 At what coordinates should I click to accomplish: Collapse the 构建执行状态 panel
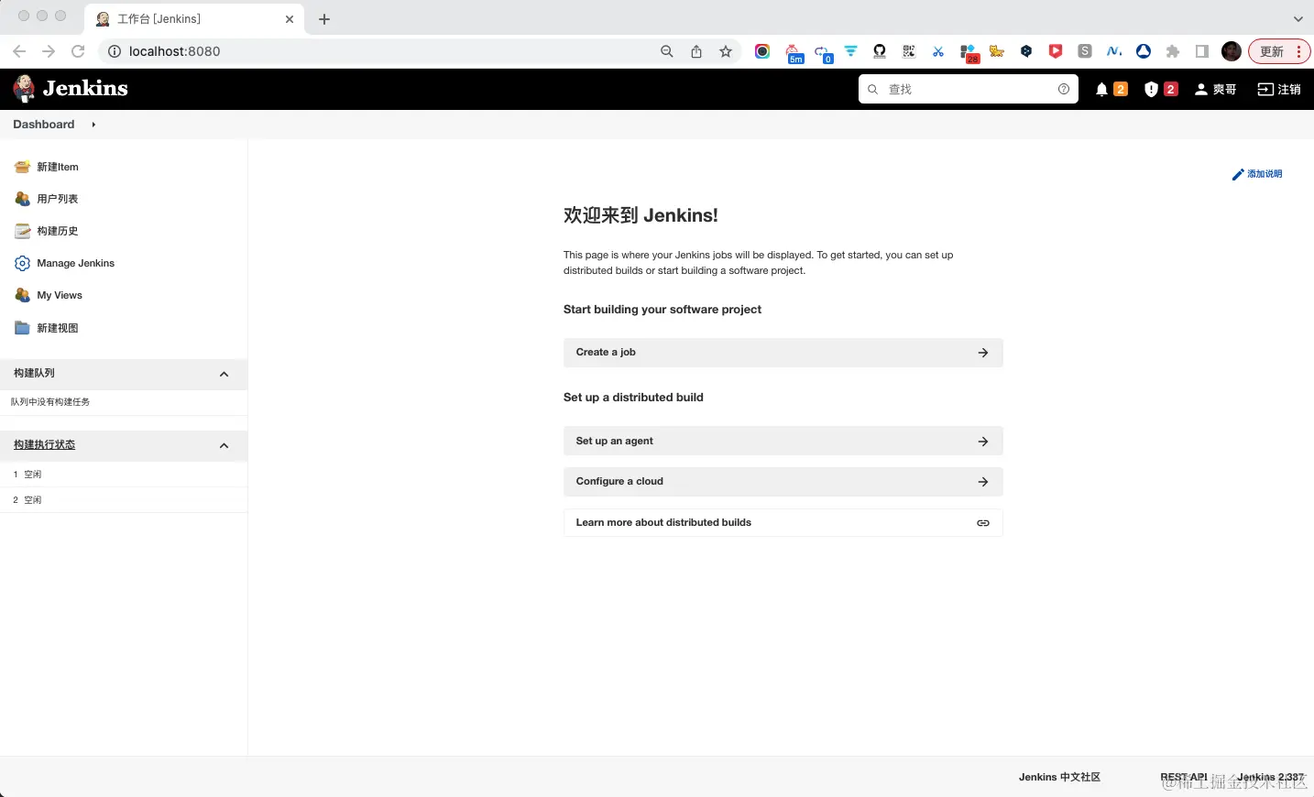(x=224, y=445)
